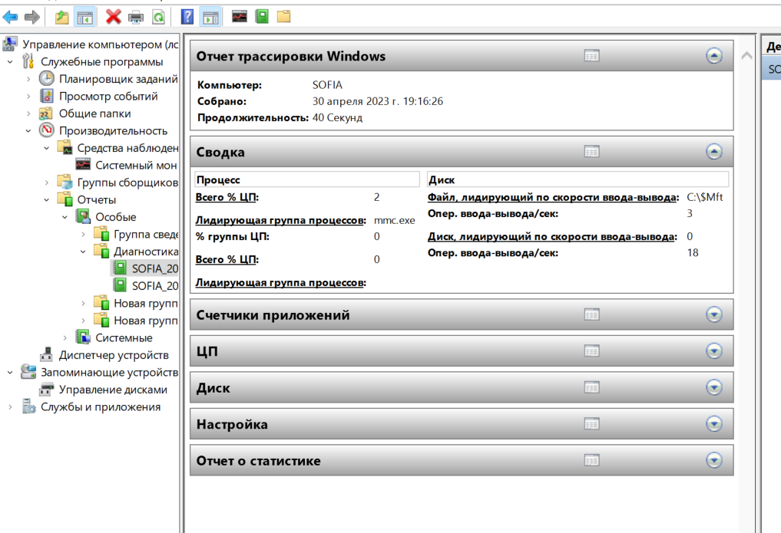The width and height of the screenshot is (781, 533).
Task: Click the gray Forward arrow in toolbar
Action: pos(32,18)
